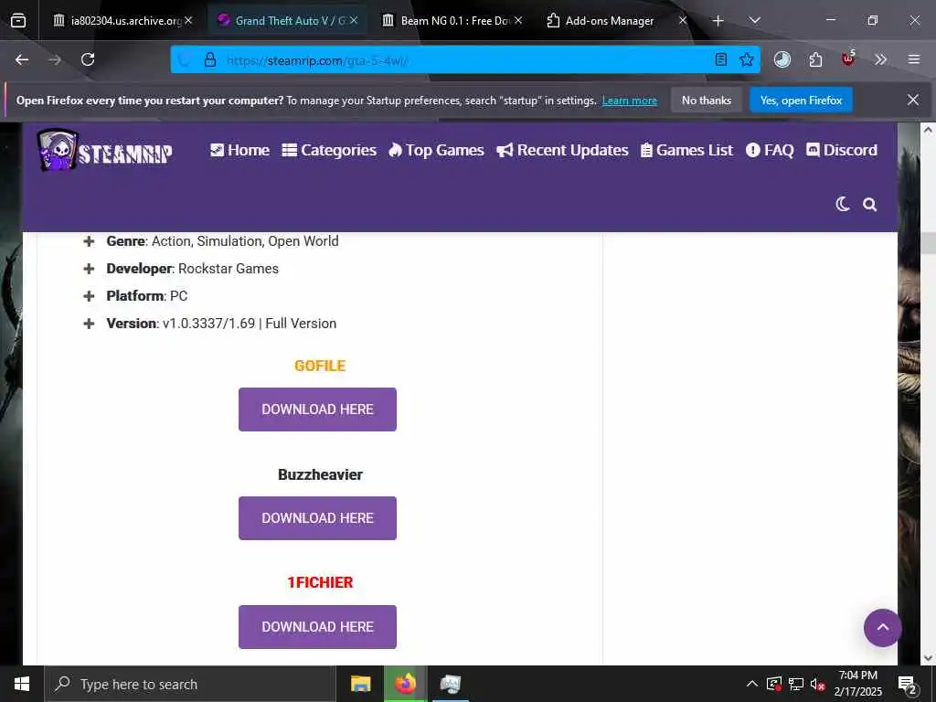Image resolution: width=936 pixels, height=702 pixels.
Task: Open the Firefox View button in the tab bar
Action: pyautogui.click(x=18, y=21)
